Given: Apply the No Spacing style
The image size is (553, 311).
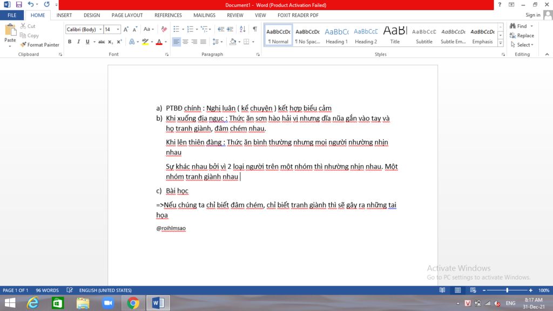Looking at the screenshot, I should [x=307, y=35].
